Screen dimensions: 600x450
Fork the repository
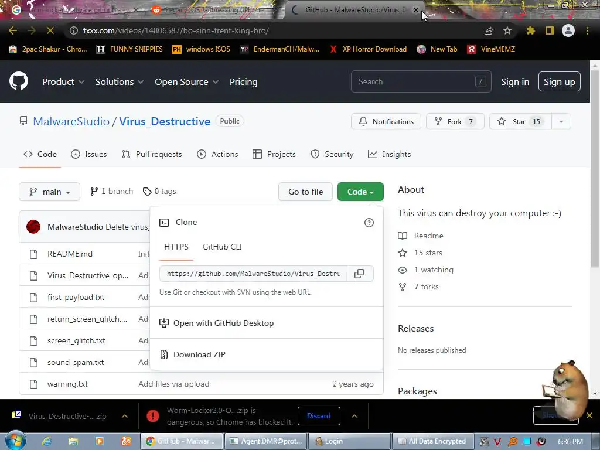click(455, 121)
